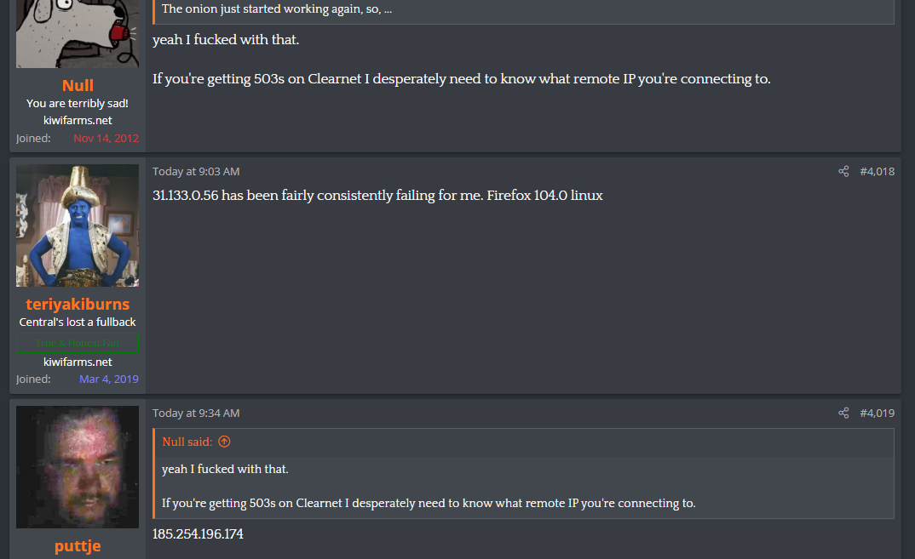915x559 pixels.
Task: Click the quoted "yeah I fucked with that" text in puttje's post
Action: (x=225, y=470)
